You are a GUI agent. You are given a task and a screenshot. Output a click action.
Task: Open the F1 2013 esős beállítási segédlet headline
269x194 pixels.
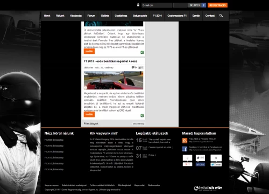[x=110, y=61]
